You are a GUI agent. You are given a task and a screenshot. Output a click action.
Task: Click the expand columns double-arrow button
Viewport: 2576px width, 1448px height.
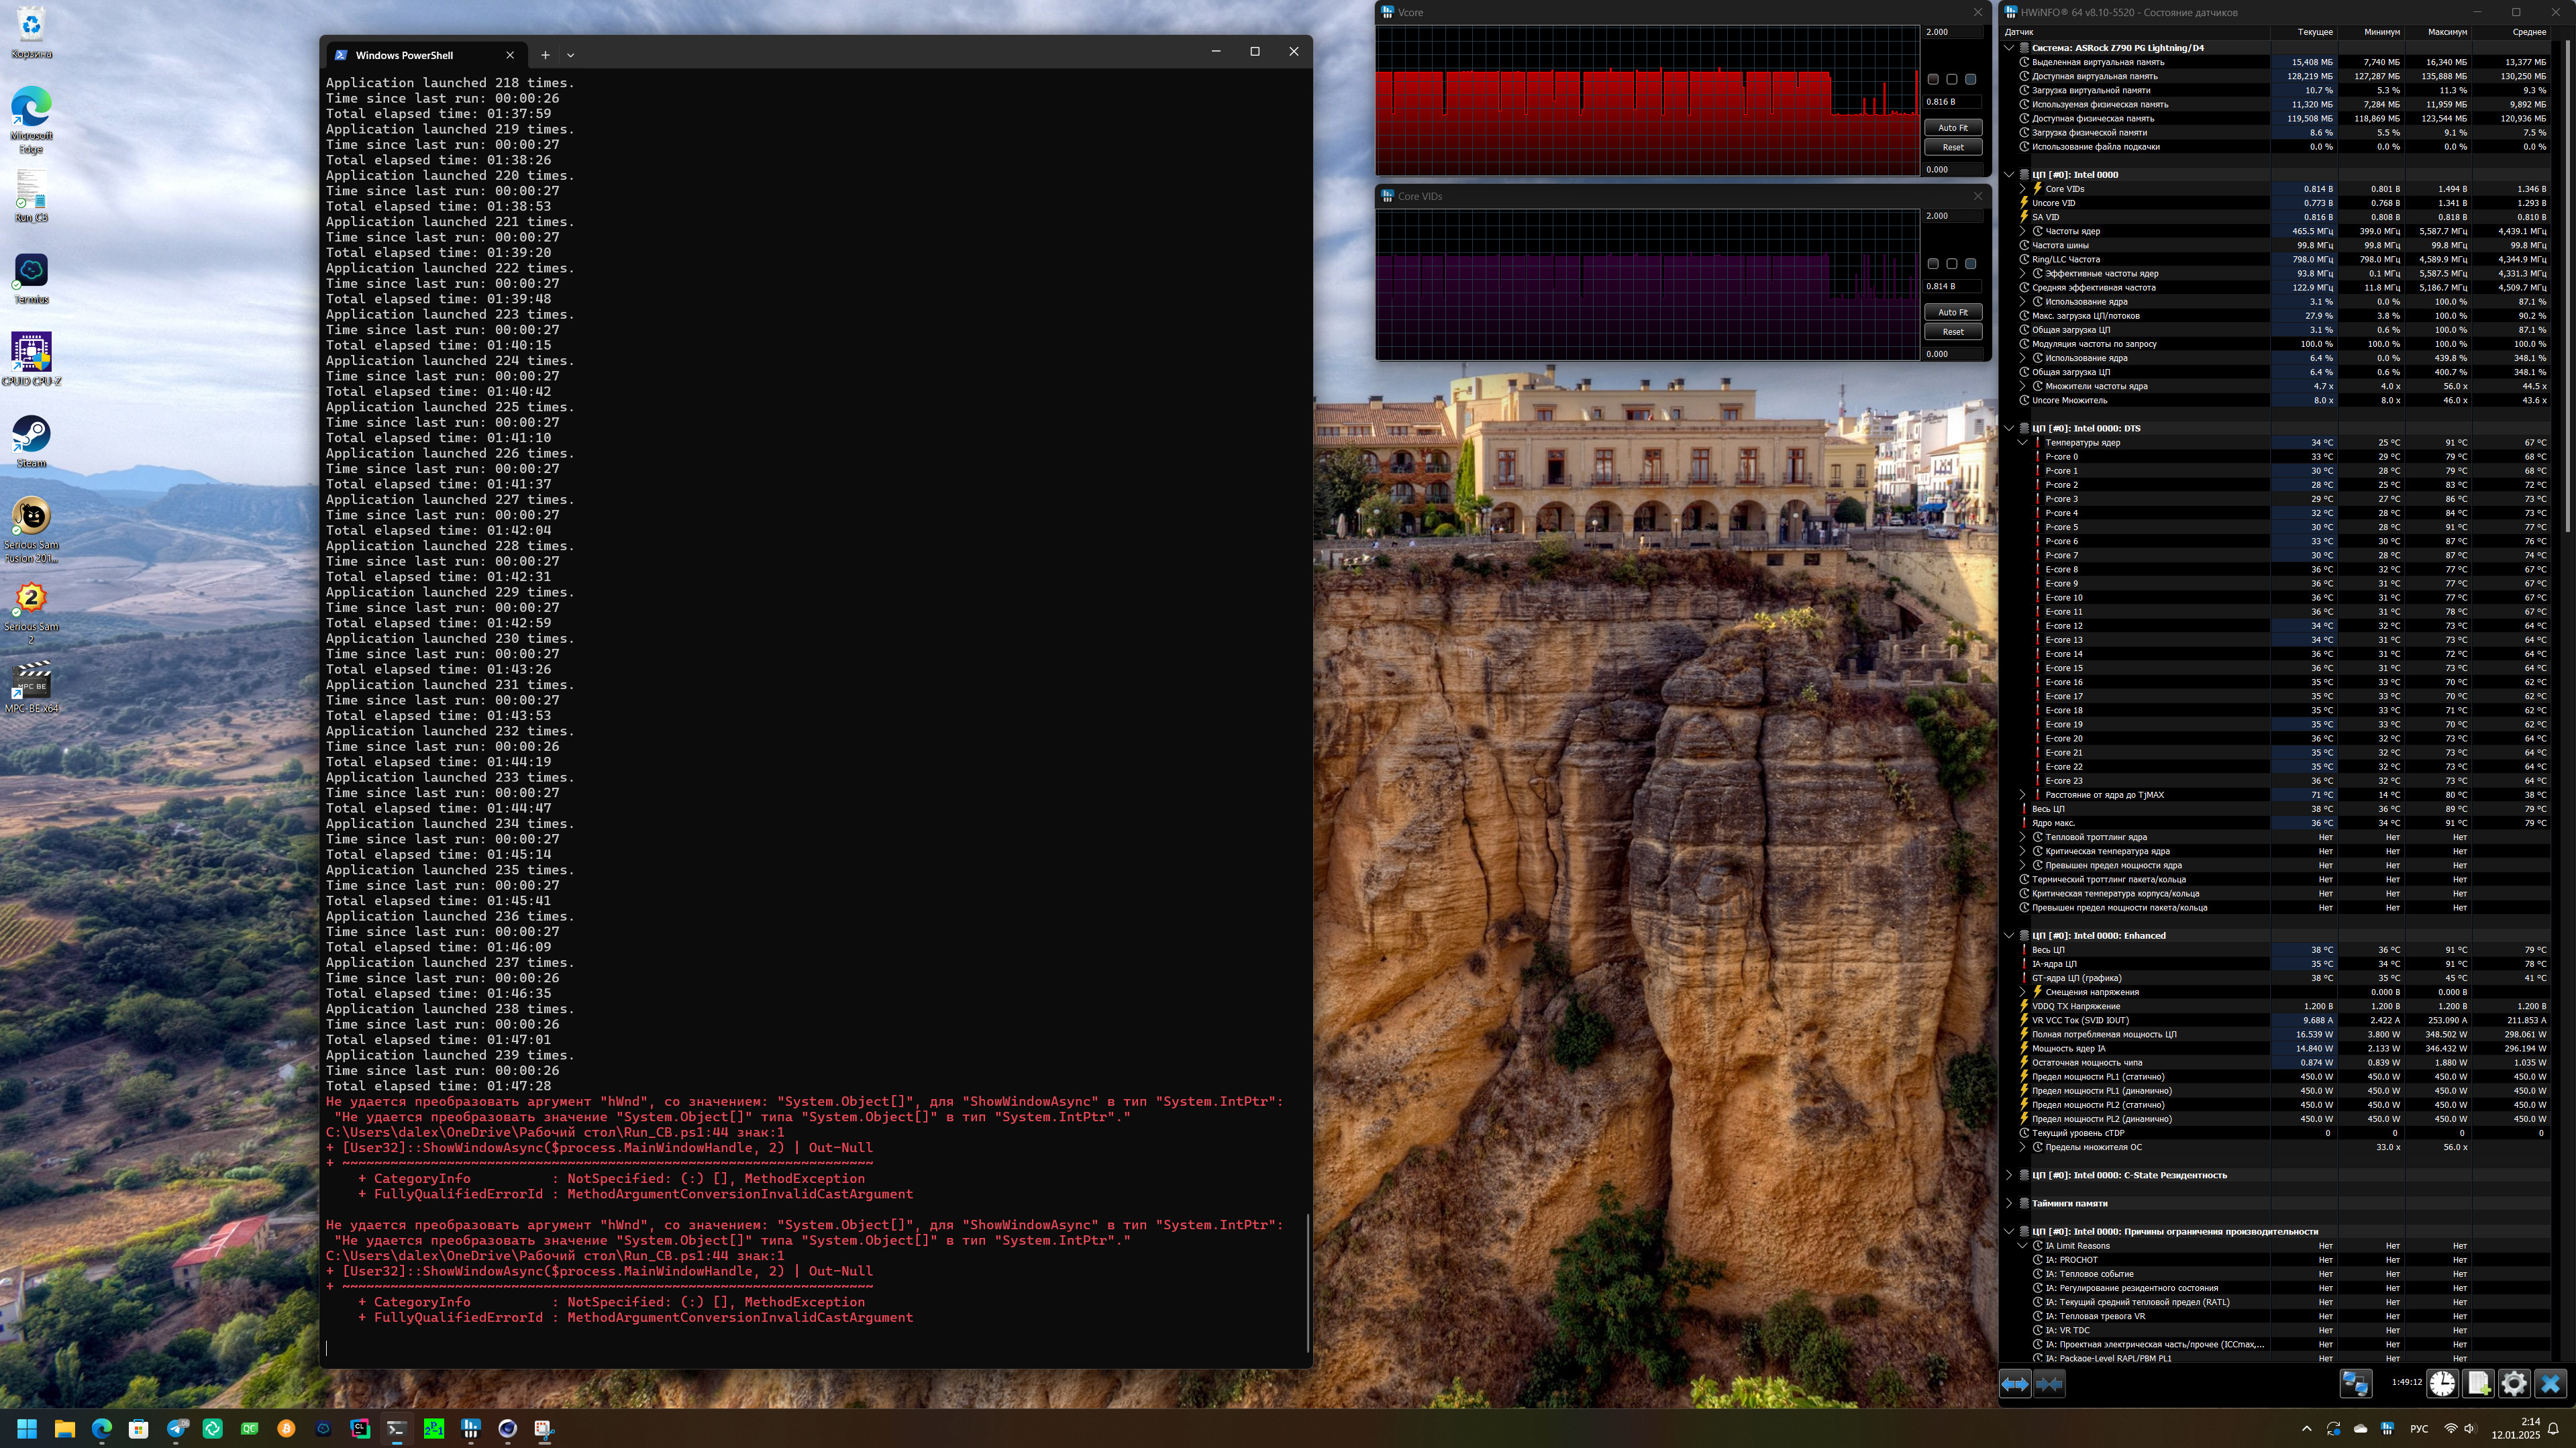[2015, 1384]
